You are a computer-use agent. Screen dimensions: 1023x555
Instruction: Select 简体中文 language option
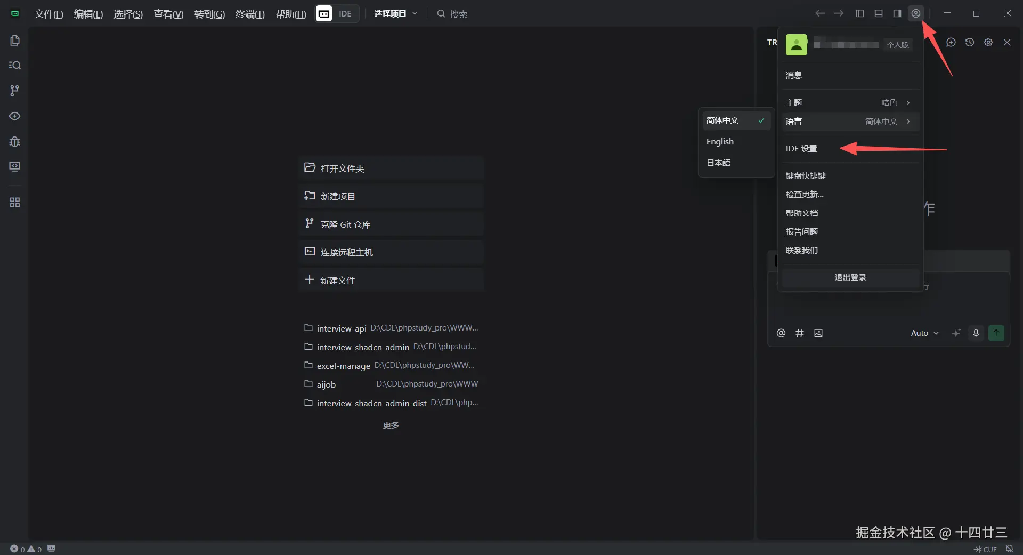pos(736,120)
